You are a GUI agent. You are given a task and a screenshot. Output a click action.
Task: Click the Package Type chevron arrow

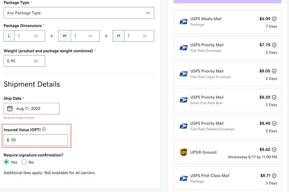tap(148, 13)
